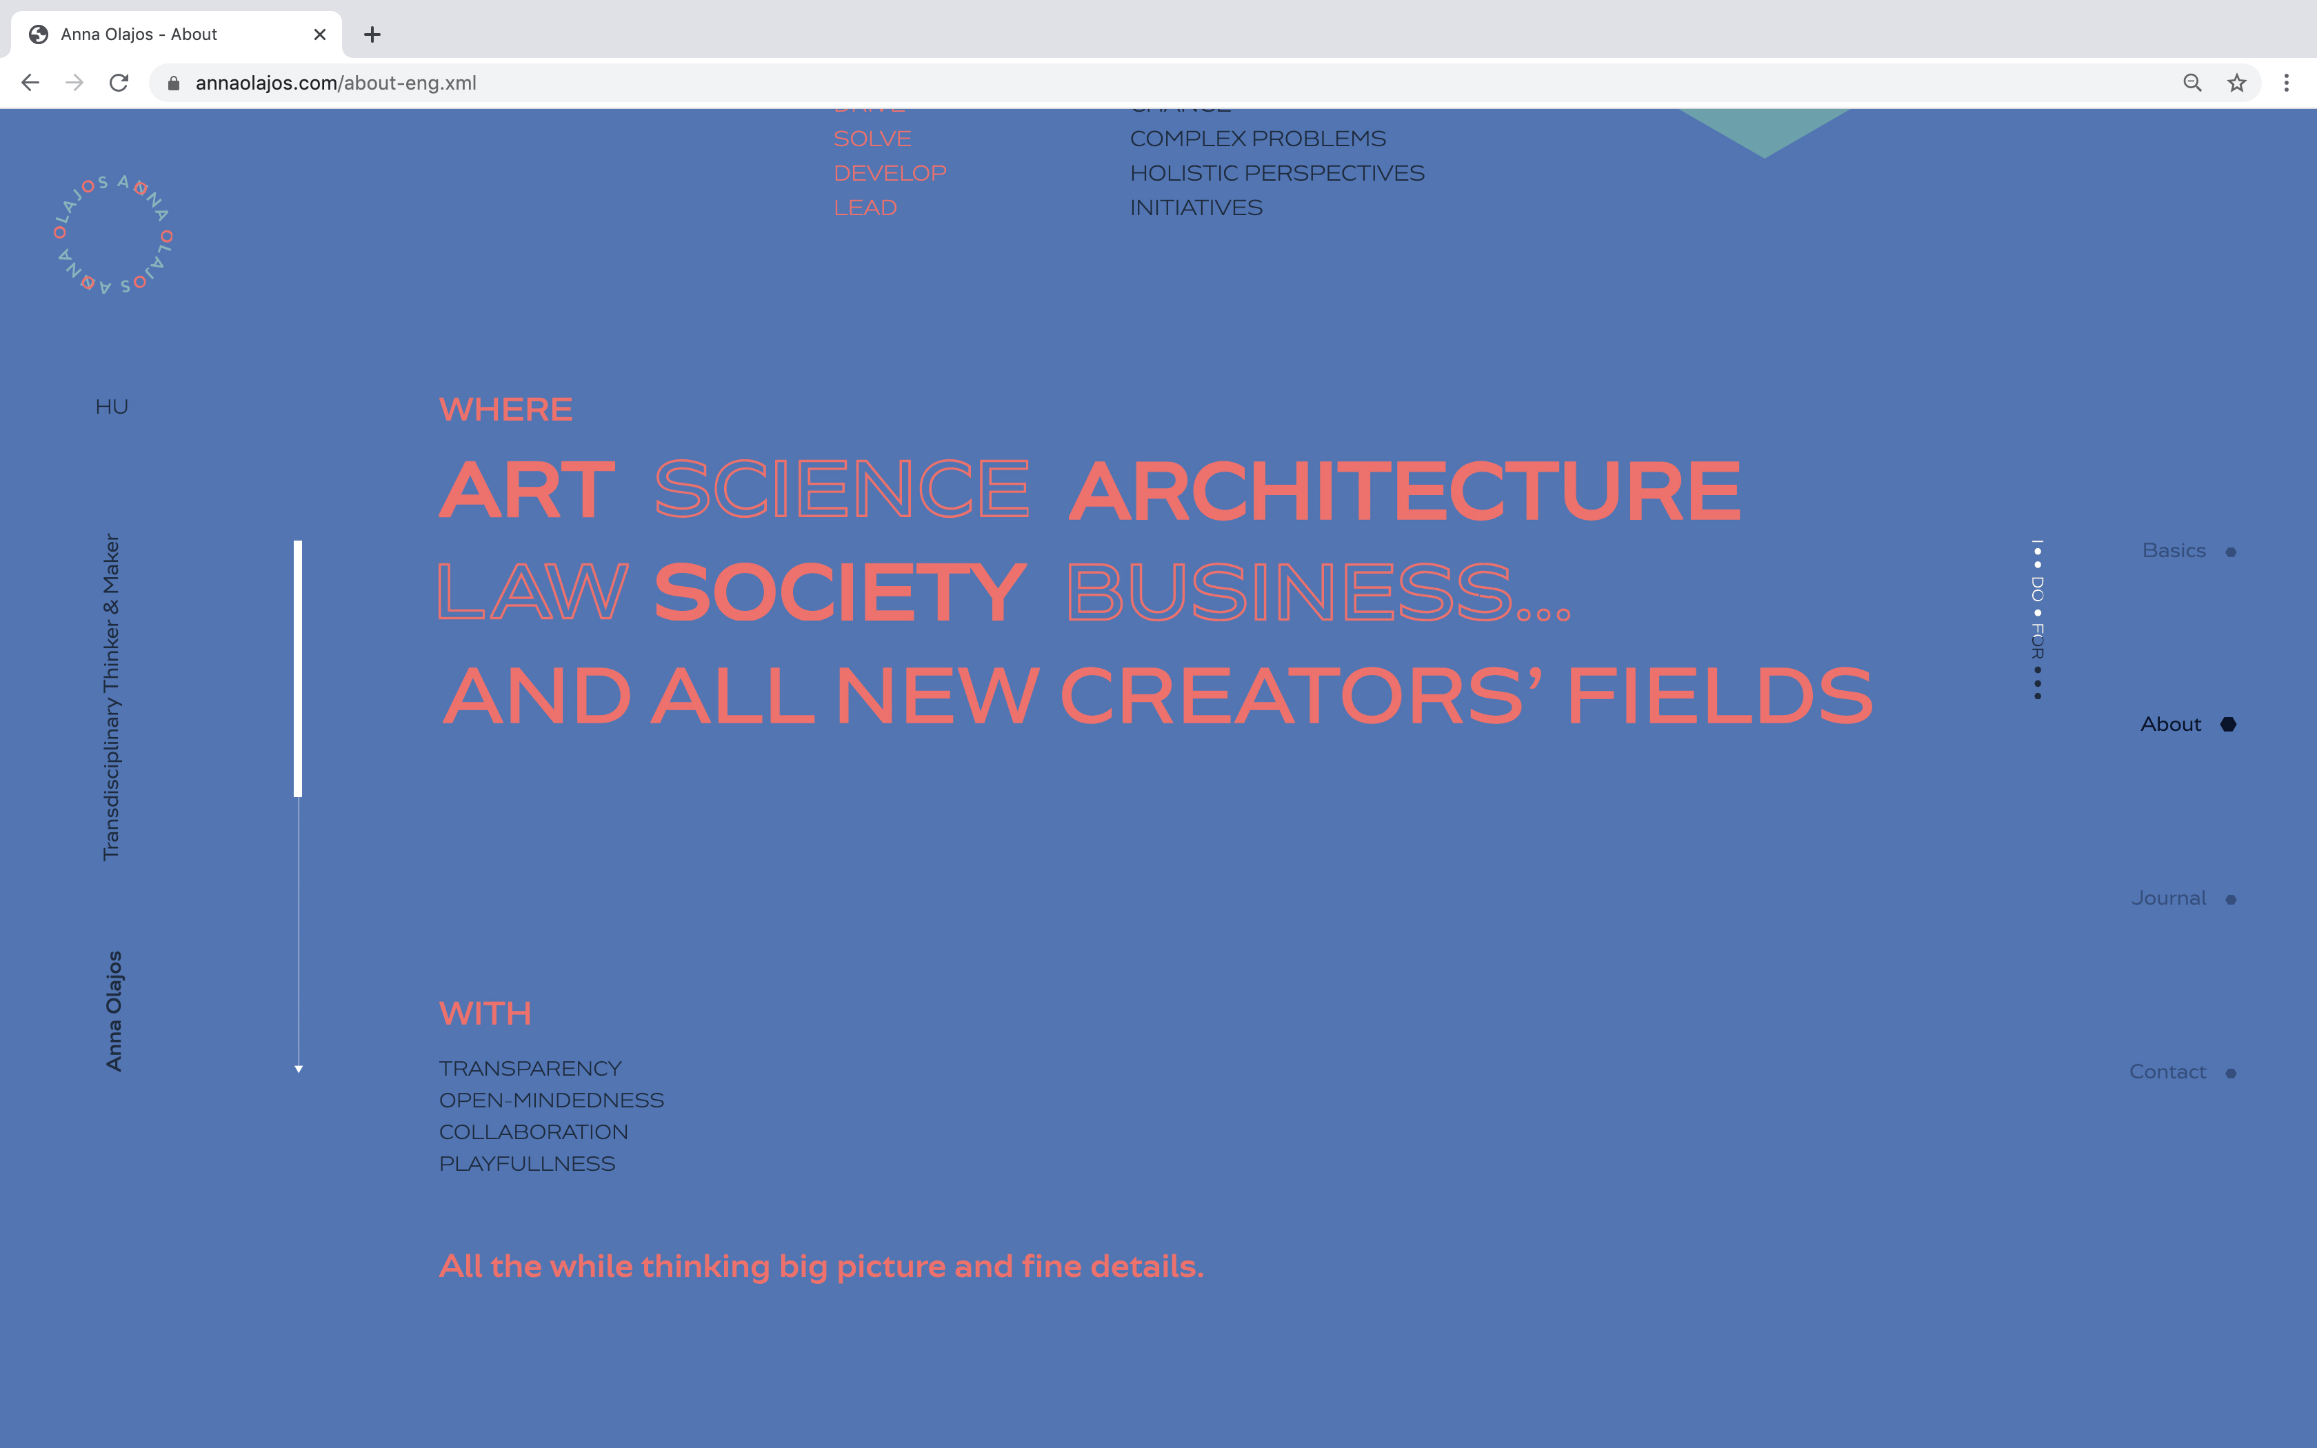Click the Transdisciplinary Thinker & Maker text
This screenshot has height=1448, width=2317.
tap(112, 697)
